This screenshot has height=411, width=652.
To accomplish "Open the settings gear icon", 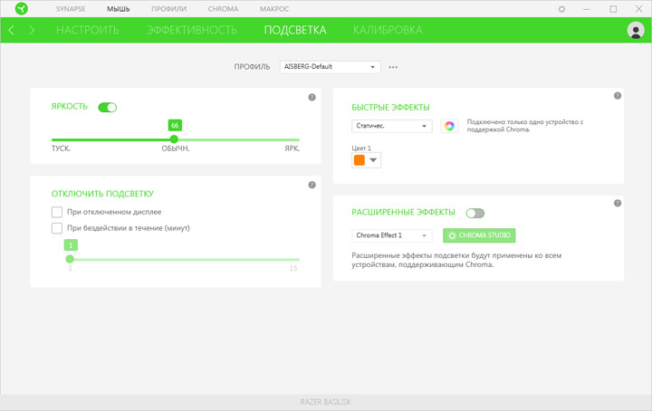I will click(561, 9).
